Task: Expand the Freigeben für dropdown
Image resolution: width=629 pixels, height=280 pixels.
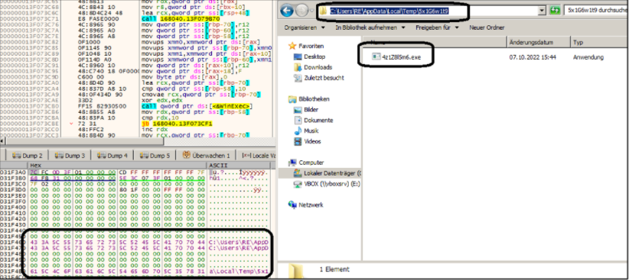Action: click(x=437, y=27)
